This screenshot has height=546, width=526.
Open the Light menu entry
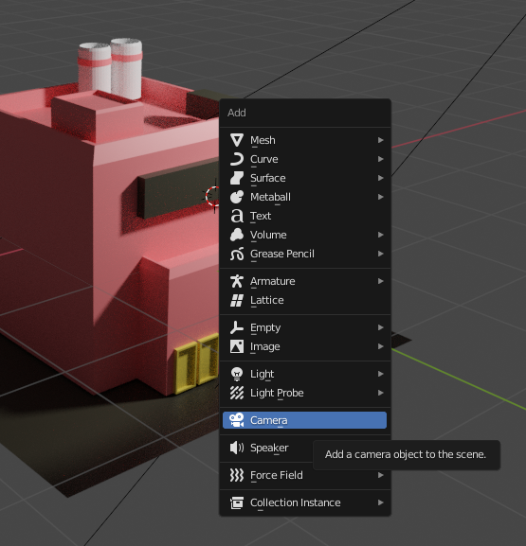304,374
